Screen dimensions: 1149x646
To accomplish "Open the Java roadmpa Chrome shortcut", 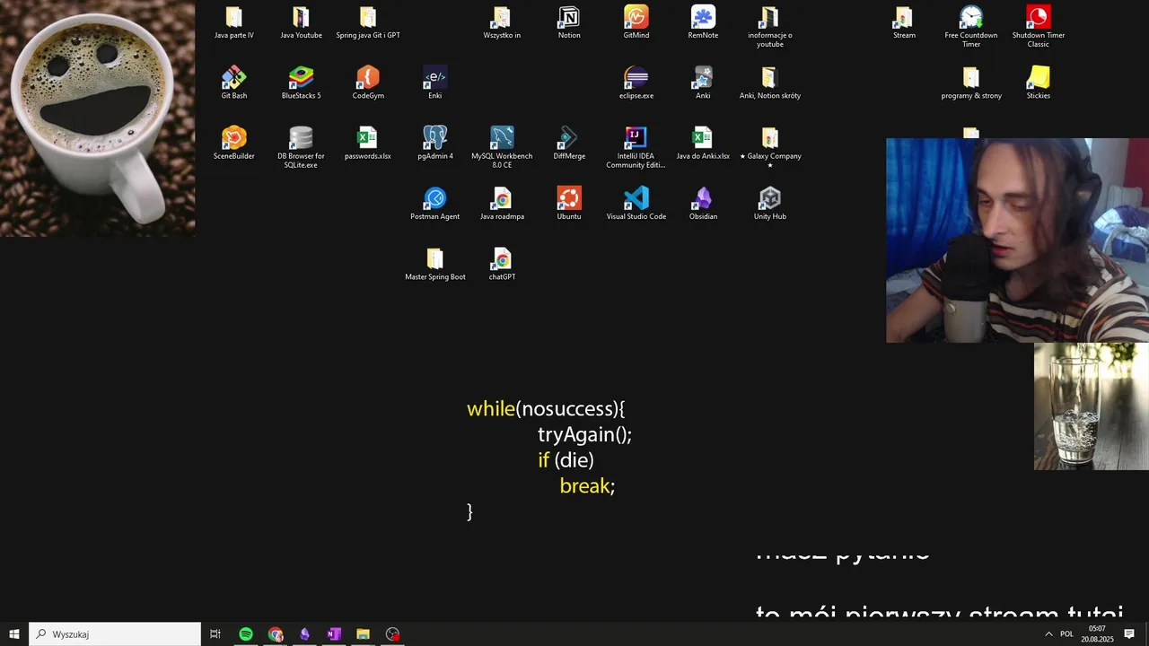I will coord(502,204).
